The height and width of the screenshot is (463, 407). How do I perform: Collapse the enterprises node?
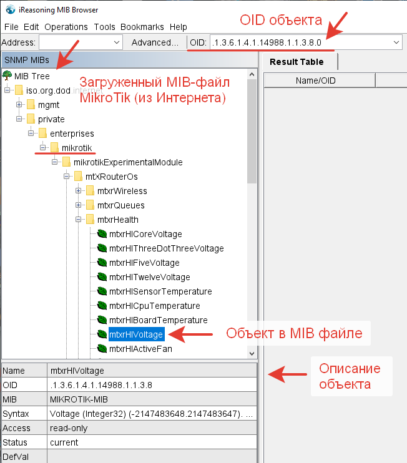tap(31, 133)
